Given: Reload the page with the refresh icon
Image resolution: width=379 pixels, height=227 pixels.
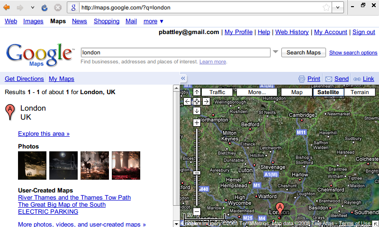Looking at the screenshot, I should (45, 8).
